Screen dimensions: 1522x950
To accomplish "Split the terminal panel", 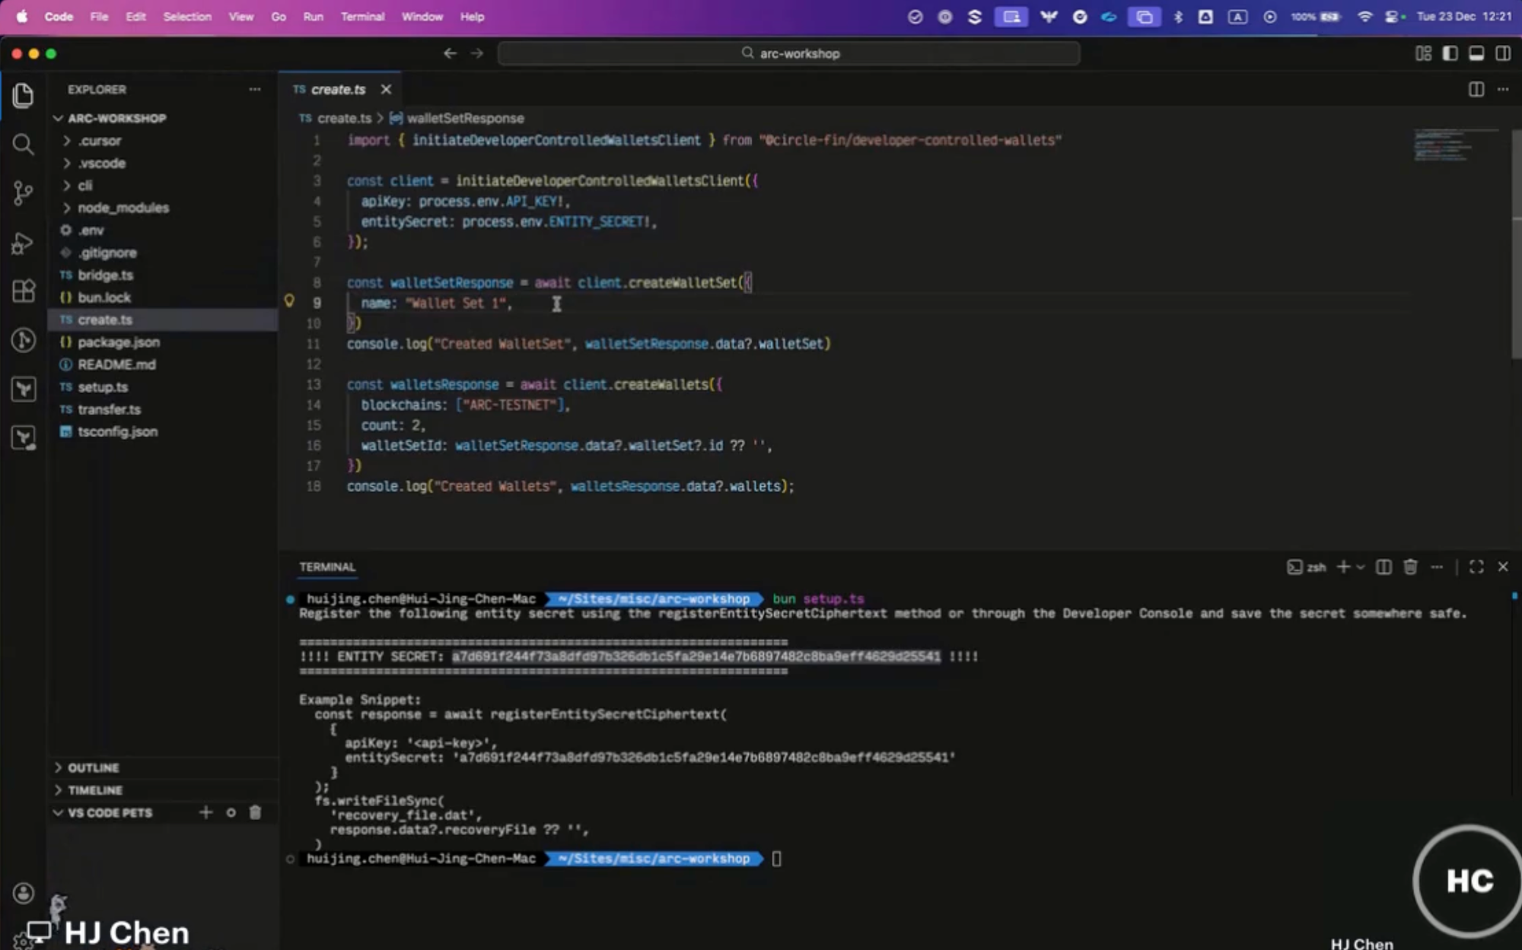I will tap(1383, 567).
